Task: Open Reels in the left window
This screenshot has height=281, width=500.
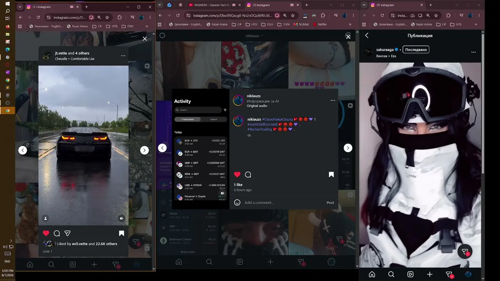Action: tap(73, 265)
